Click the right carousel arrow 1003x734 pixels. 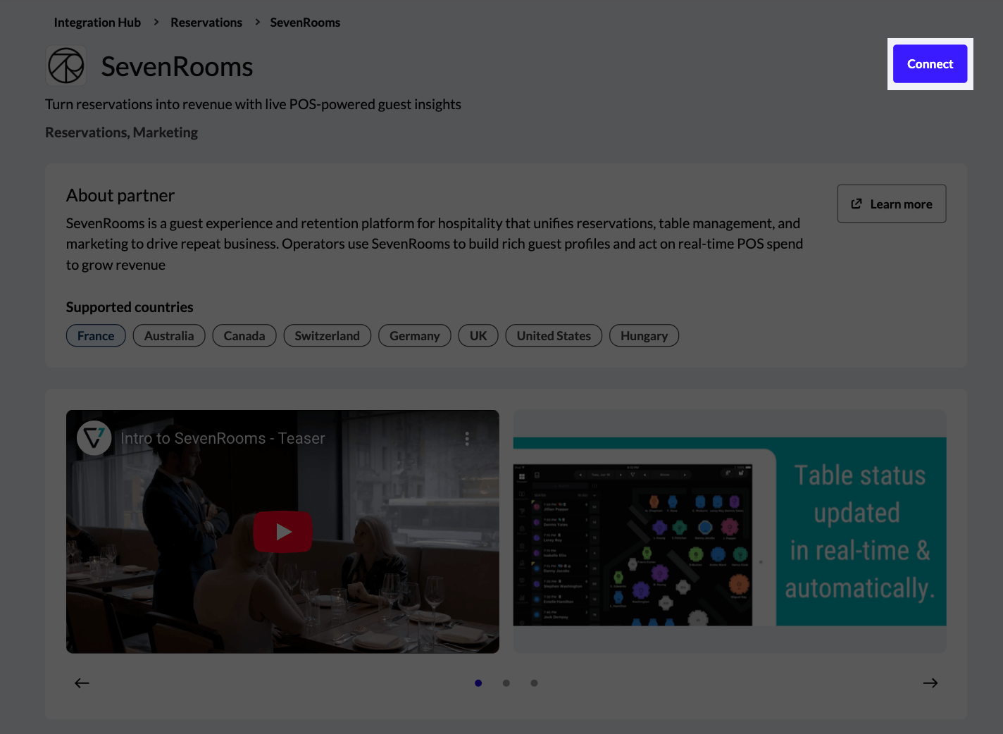click(930, 683)
